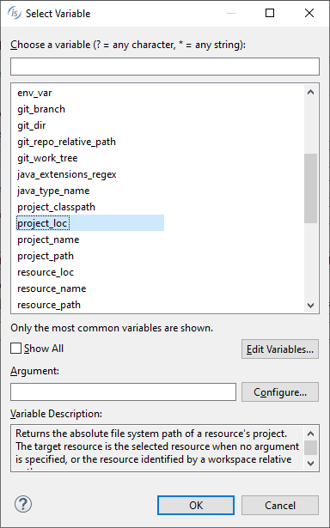Image resolution: width=330 pixels, height=528 pixels.
Task: Enable the Show All checkbox
Action: 15,349
